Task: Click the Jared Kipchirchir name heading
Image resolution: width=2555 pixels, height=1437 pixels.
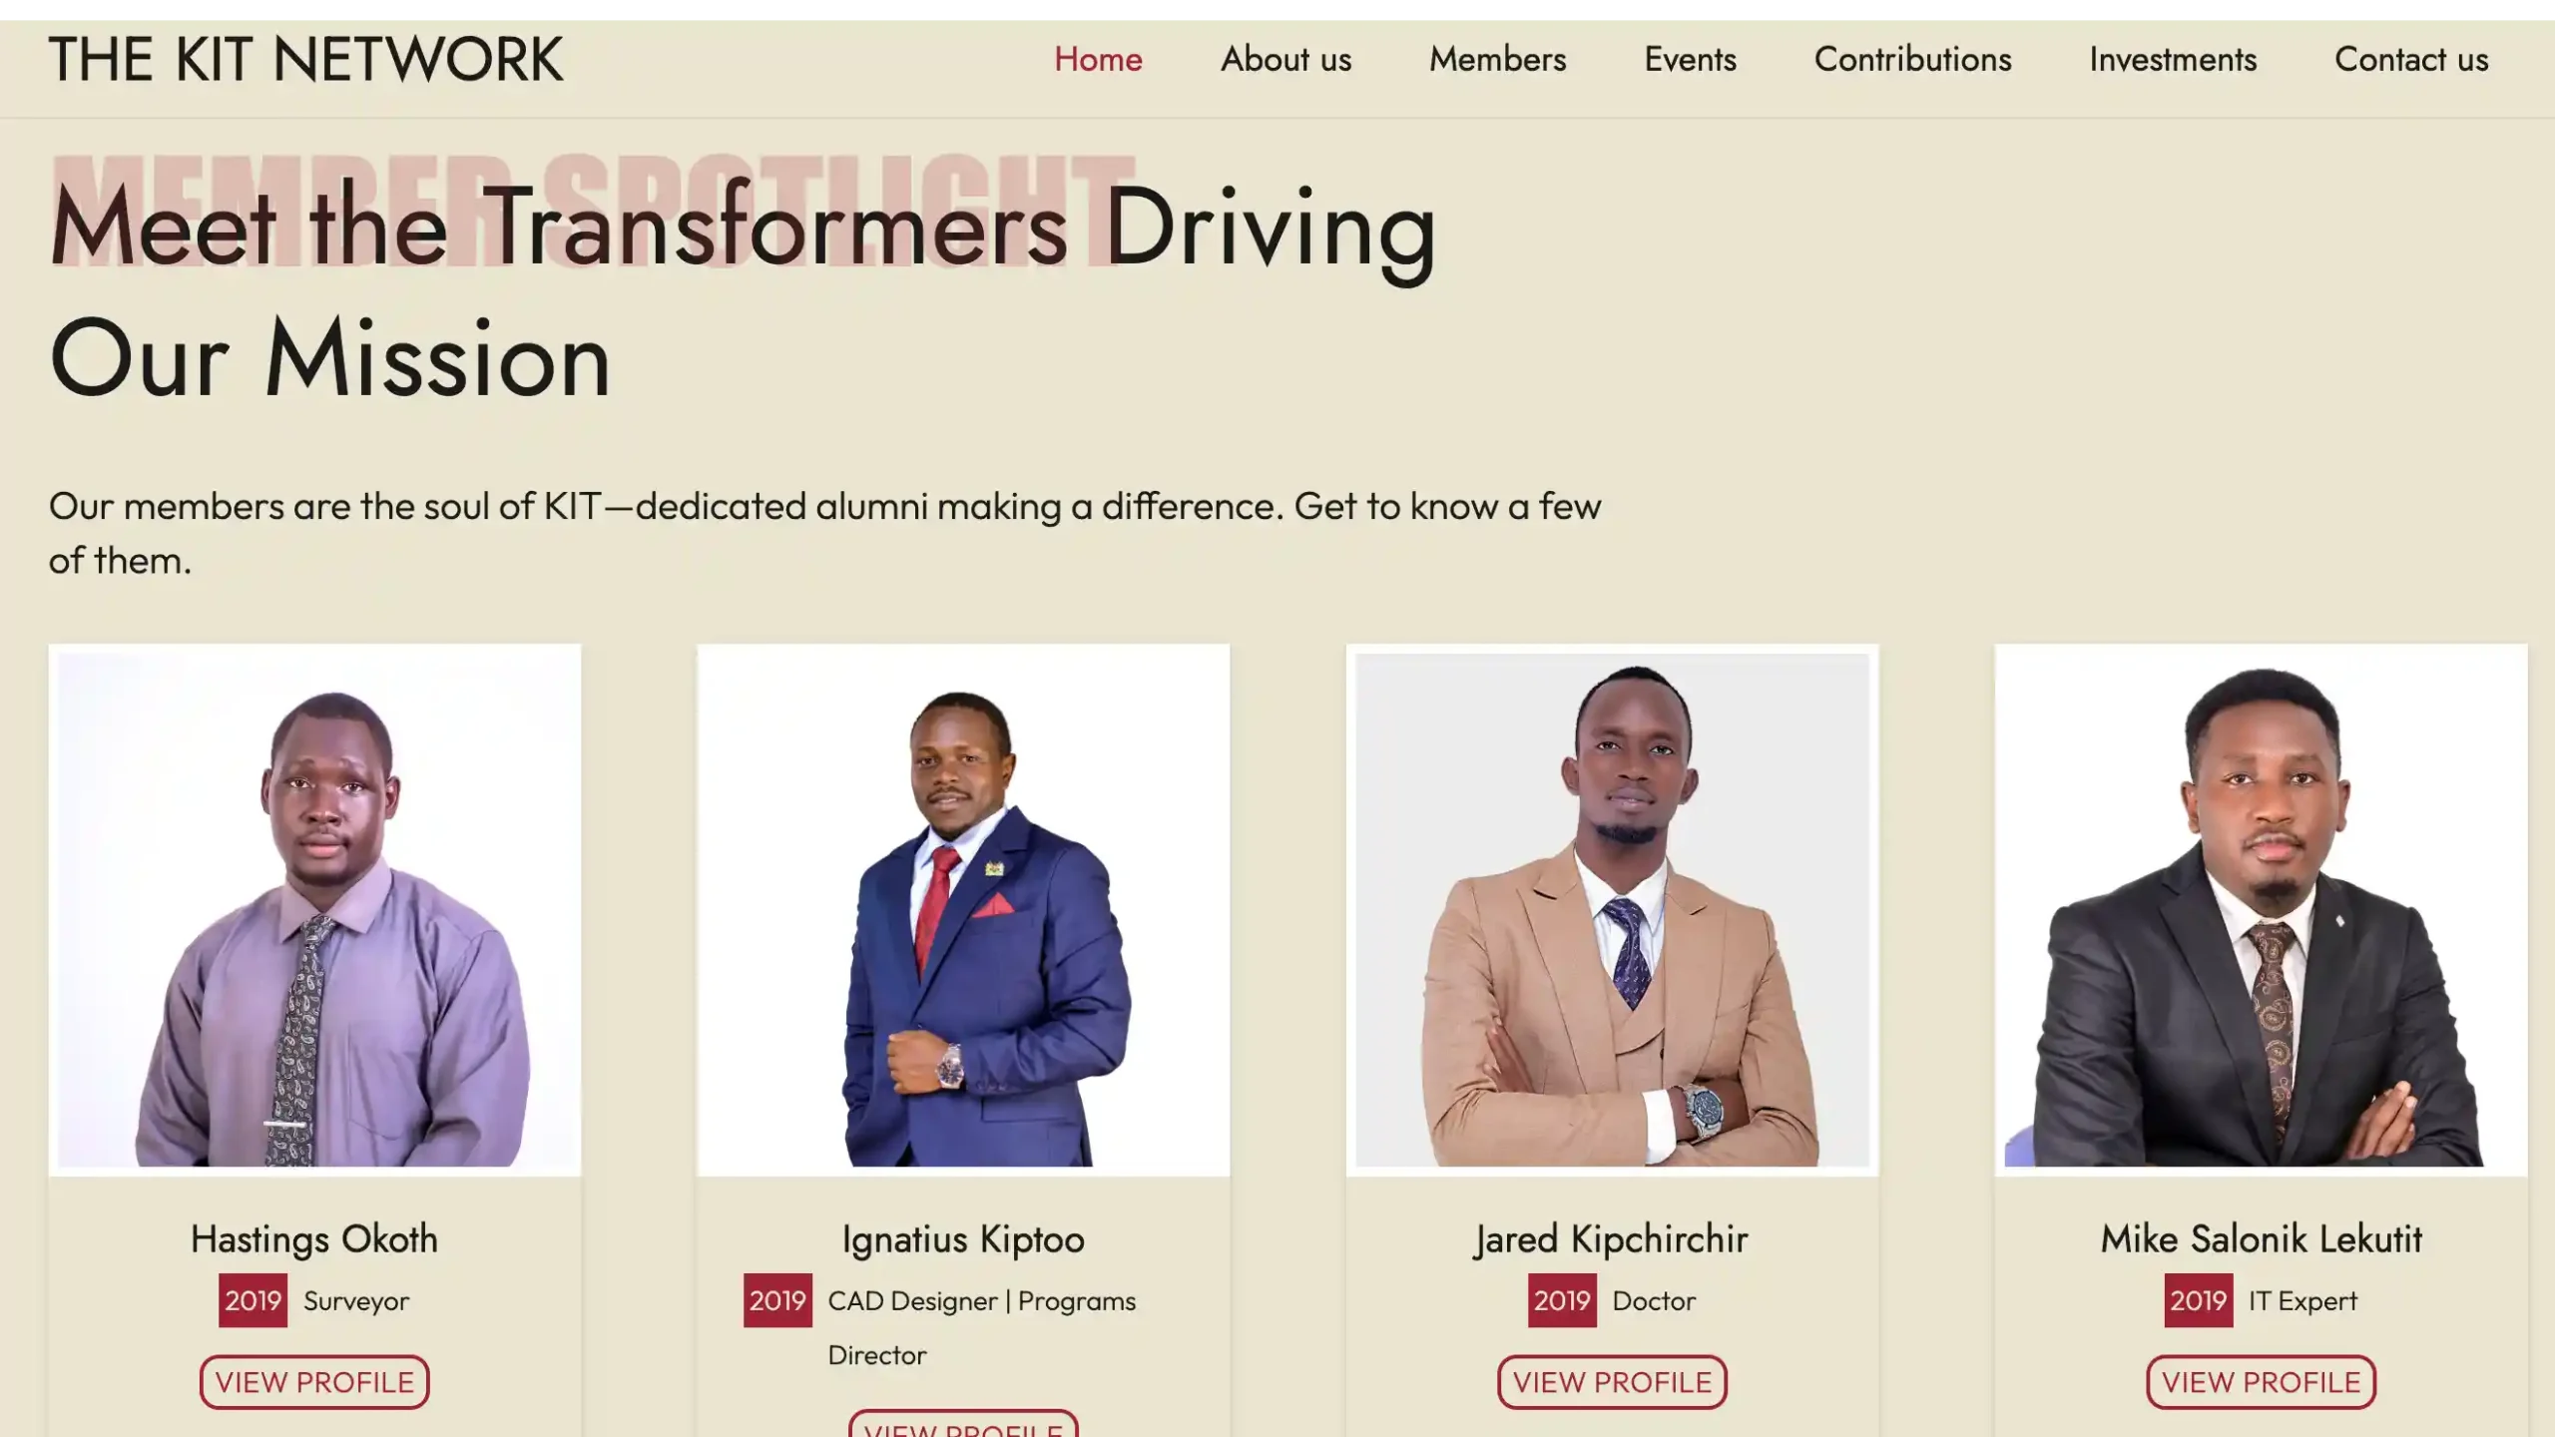Action: [1612, 1239]
